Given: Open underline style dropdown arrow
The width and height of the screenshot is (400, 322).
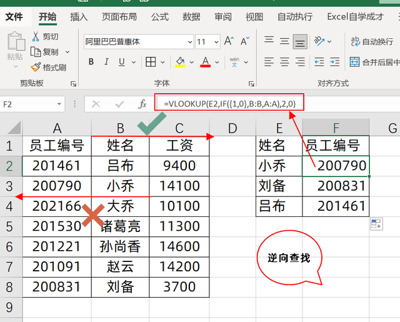Looking at the screenshot, I should pyautogui.click(x=134, y=62).
